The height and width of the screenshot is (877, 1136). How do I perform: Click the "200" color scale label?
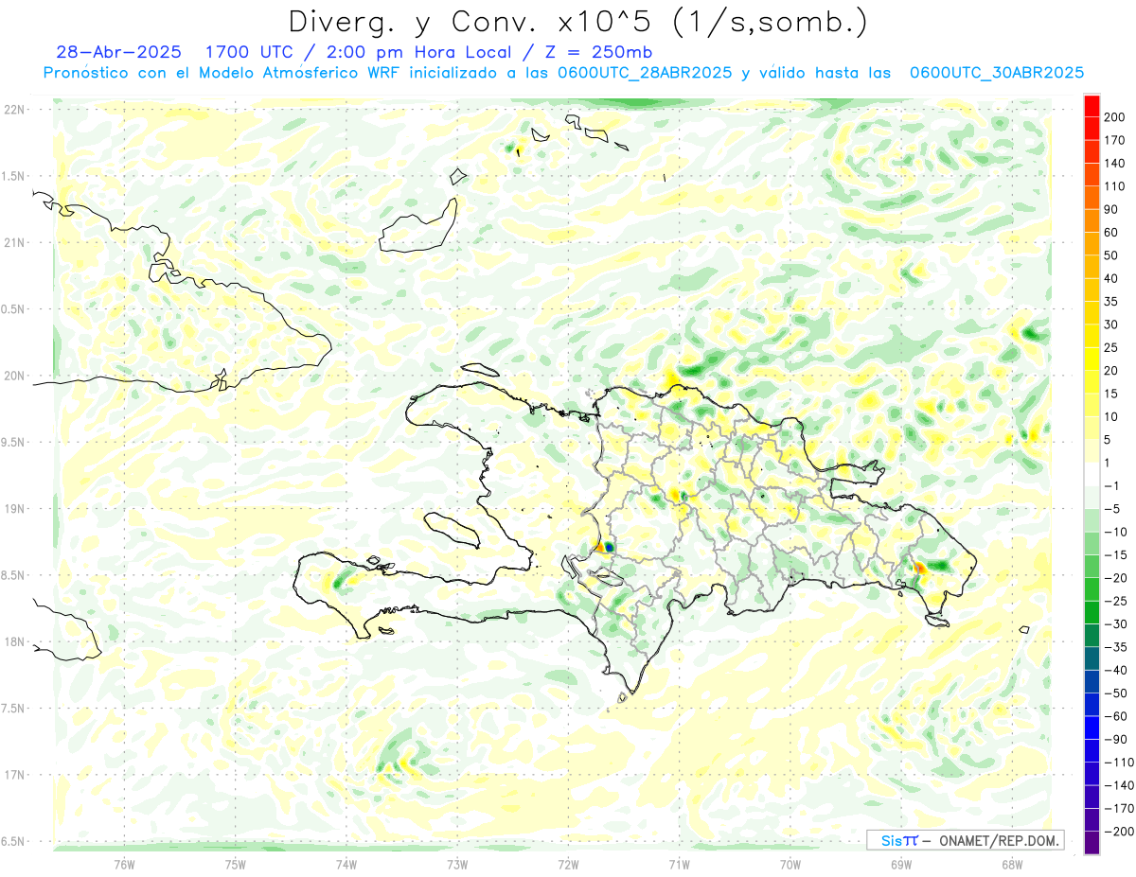1115,116
